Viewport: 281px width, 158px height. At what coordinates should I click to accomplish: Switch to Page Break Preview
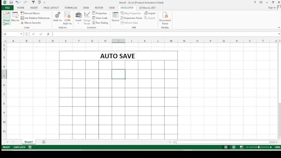coord(241,147)
